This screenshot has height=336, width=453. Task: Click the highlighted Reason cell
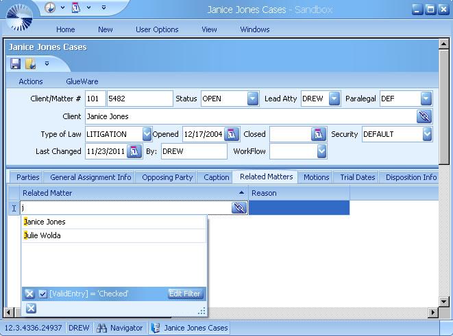pos(299,207)
